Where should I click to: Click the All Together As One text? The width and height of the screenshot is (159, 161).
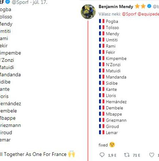(24, 154)
